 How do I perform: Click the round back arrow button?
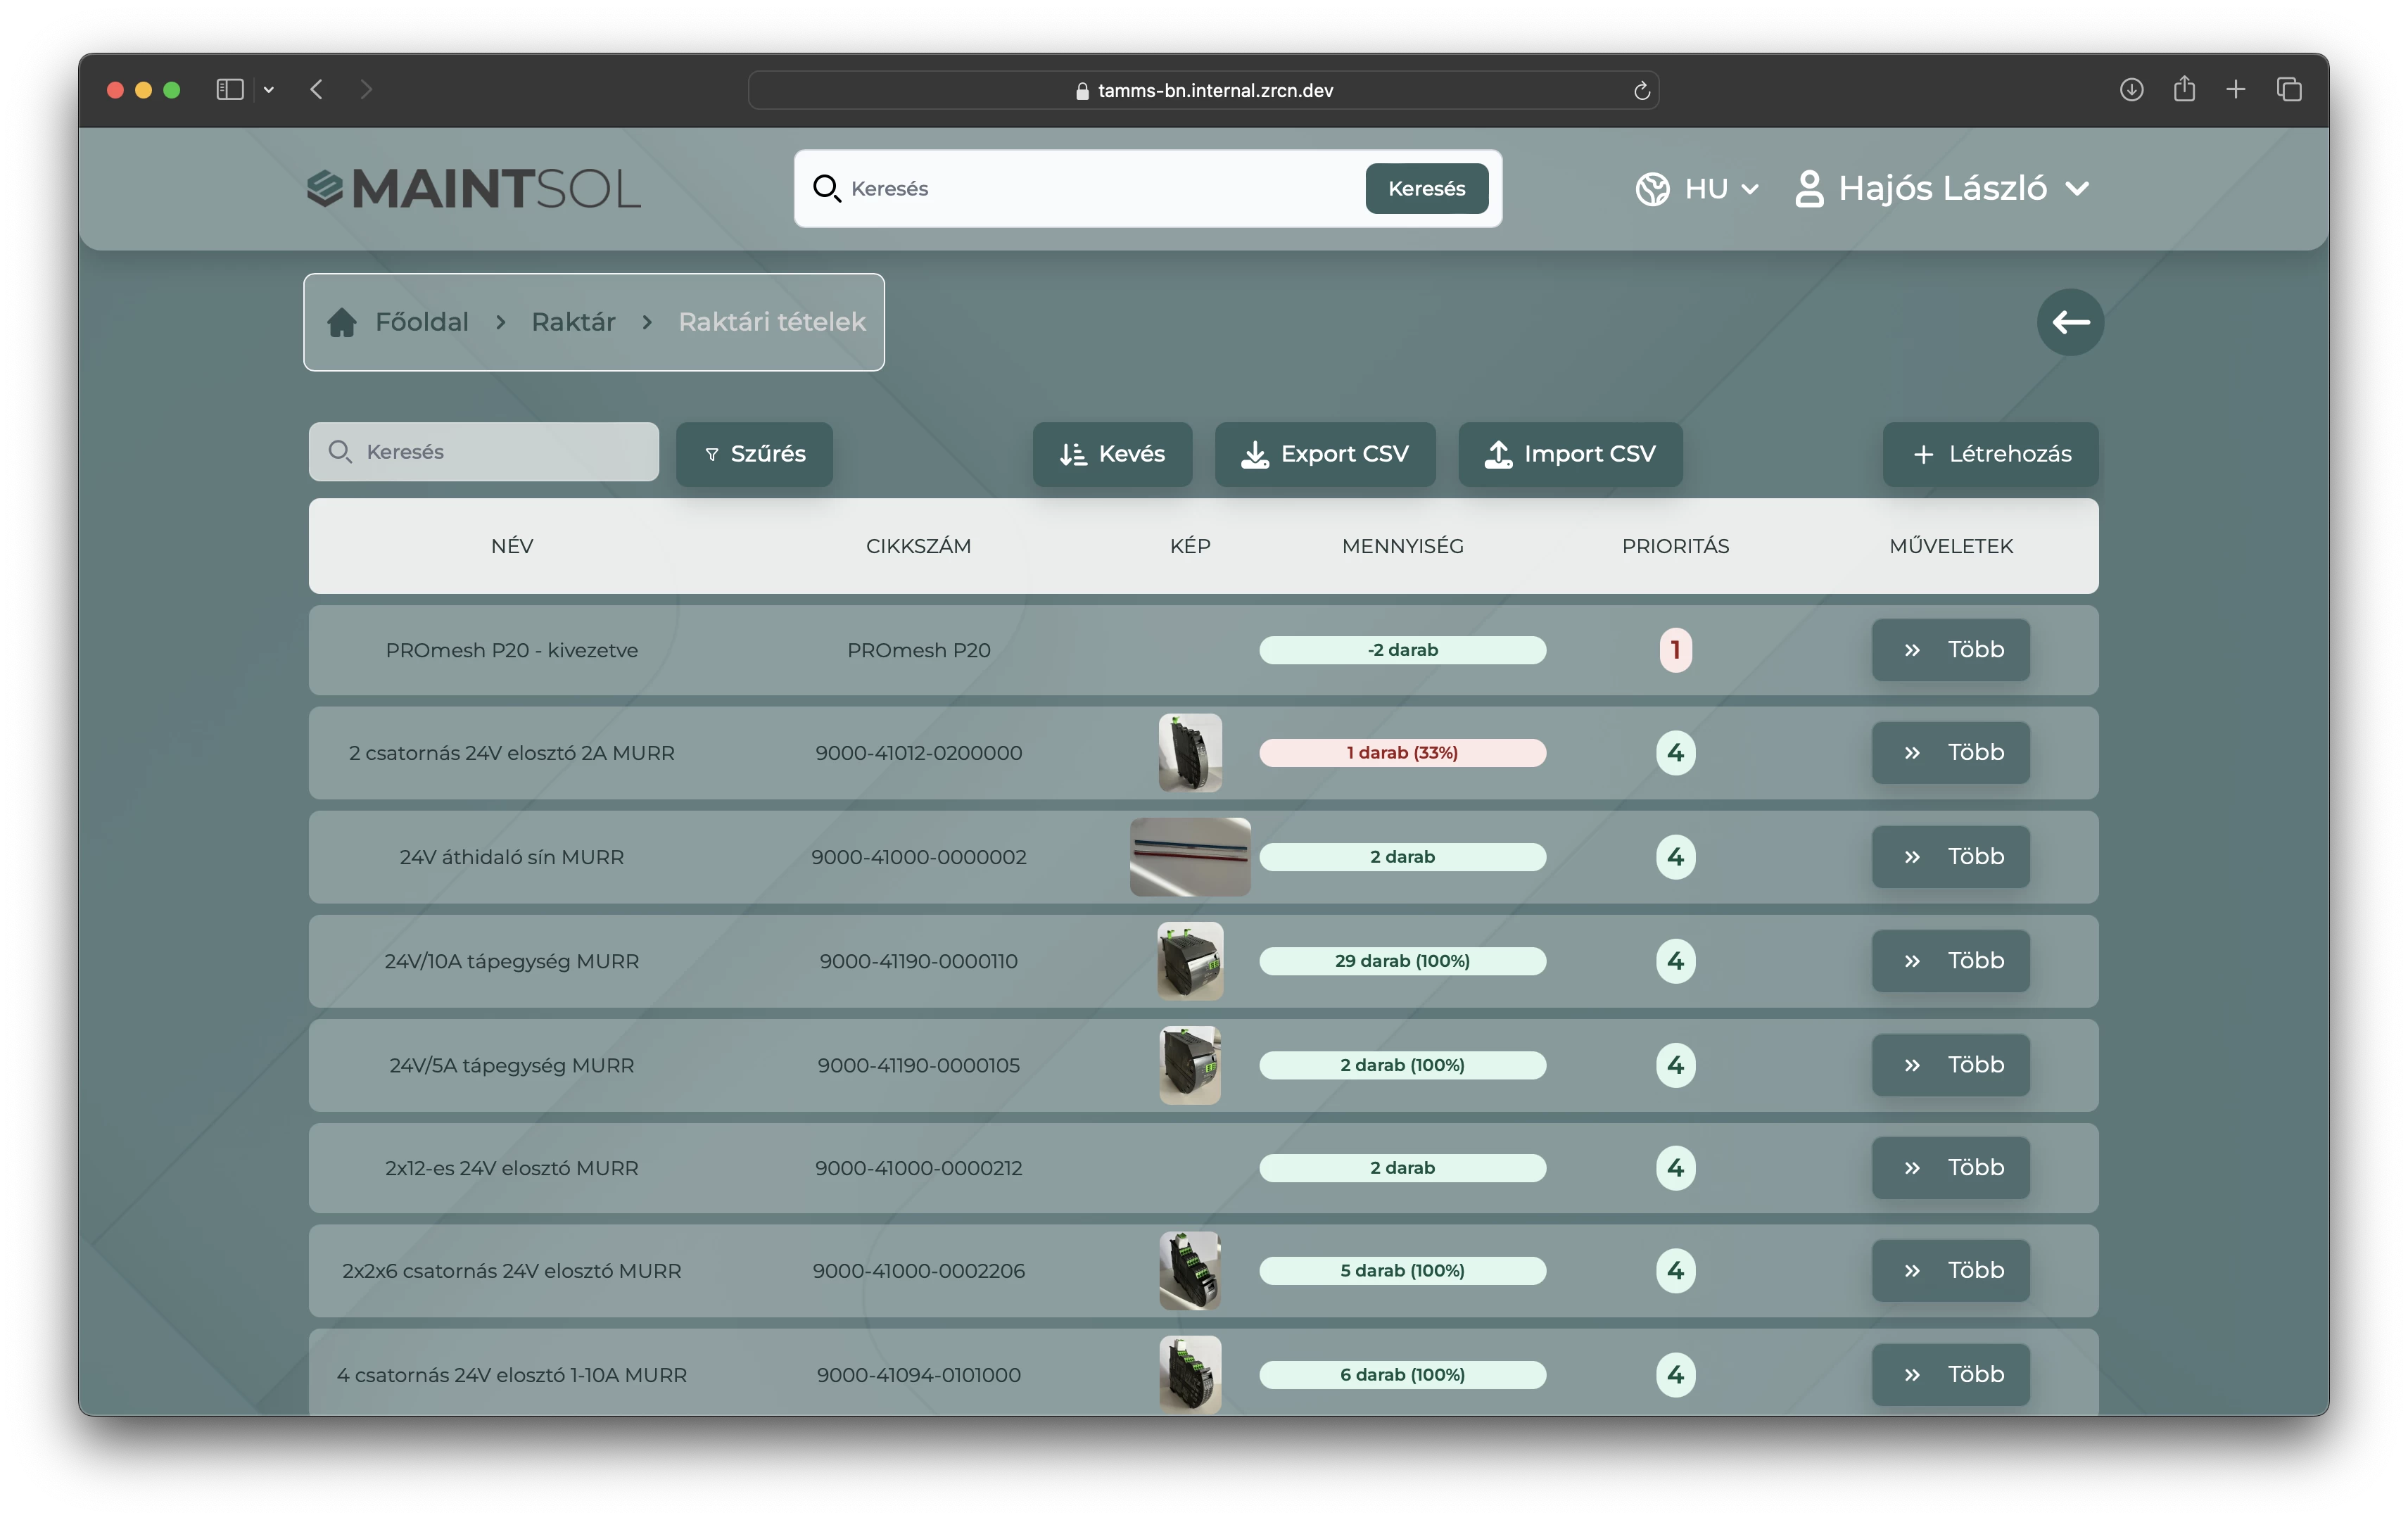[2070, 322]
